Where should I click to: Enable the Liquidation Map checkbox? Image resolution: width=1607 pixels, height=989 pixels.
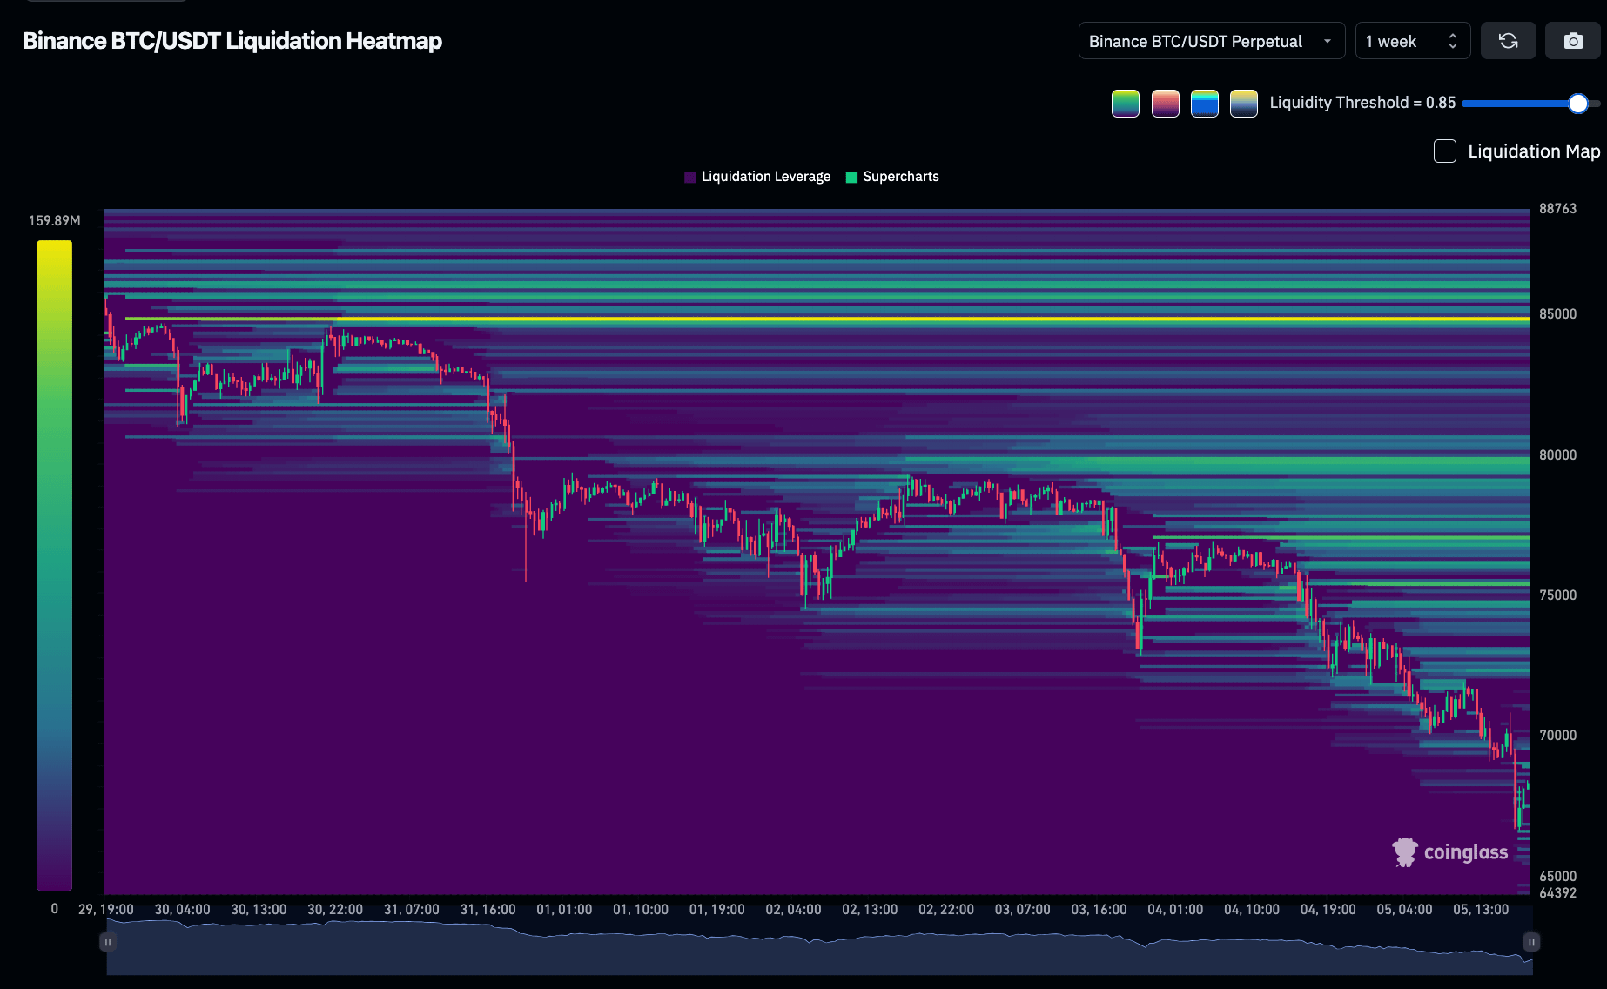point(1444,151)
